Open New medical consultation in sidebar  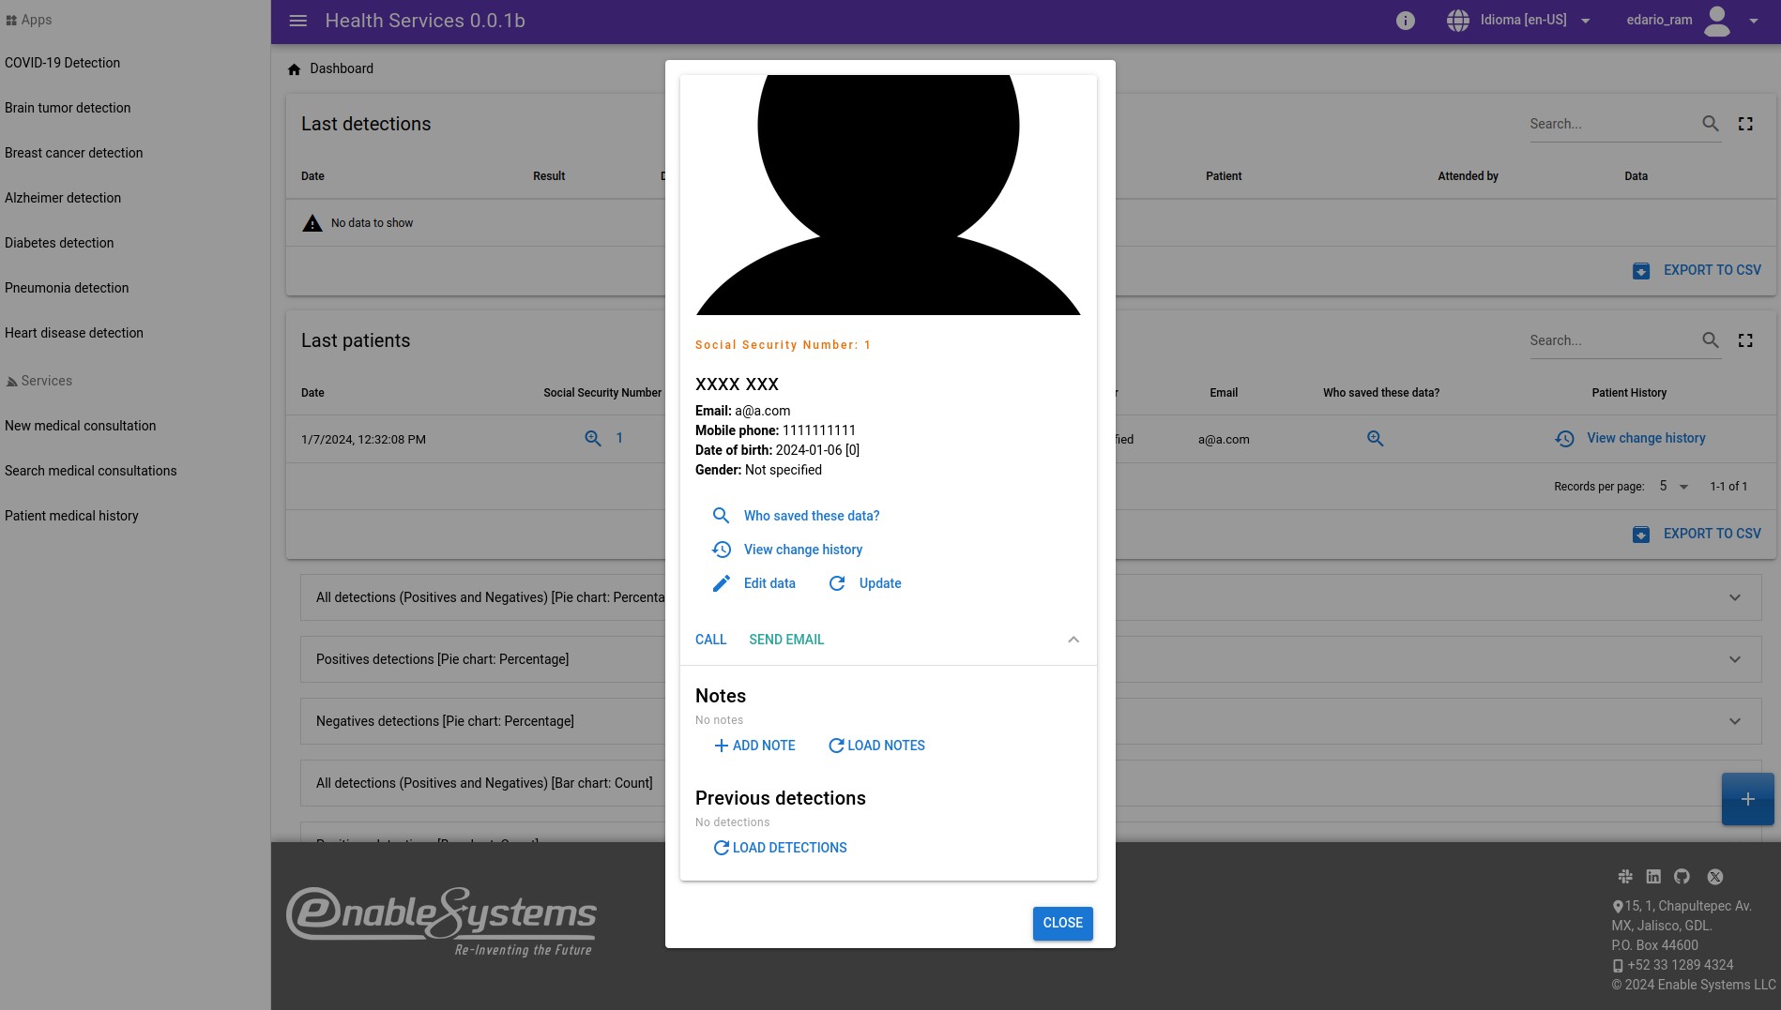pos(80,426)
